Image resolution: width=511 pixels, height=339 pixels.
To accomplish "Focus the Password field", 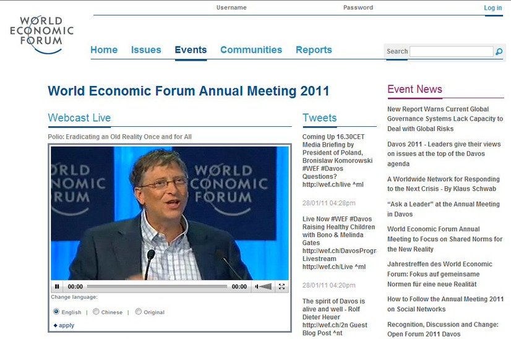I will coord(358,7).
